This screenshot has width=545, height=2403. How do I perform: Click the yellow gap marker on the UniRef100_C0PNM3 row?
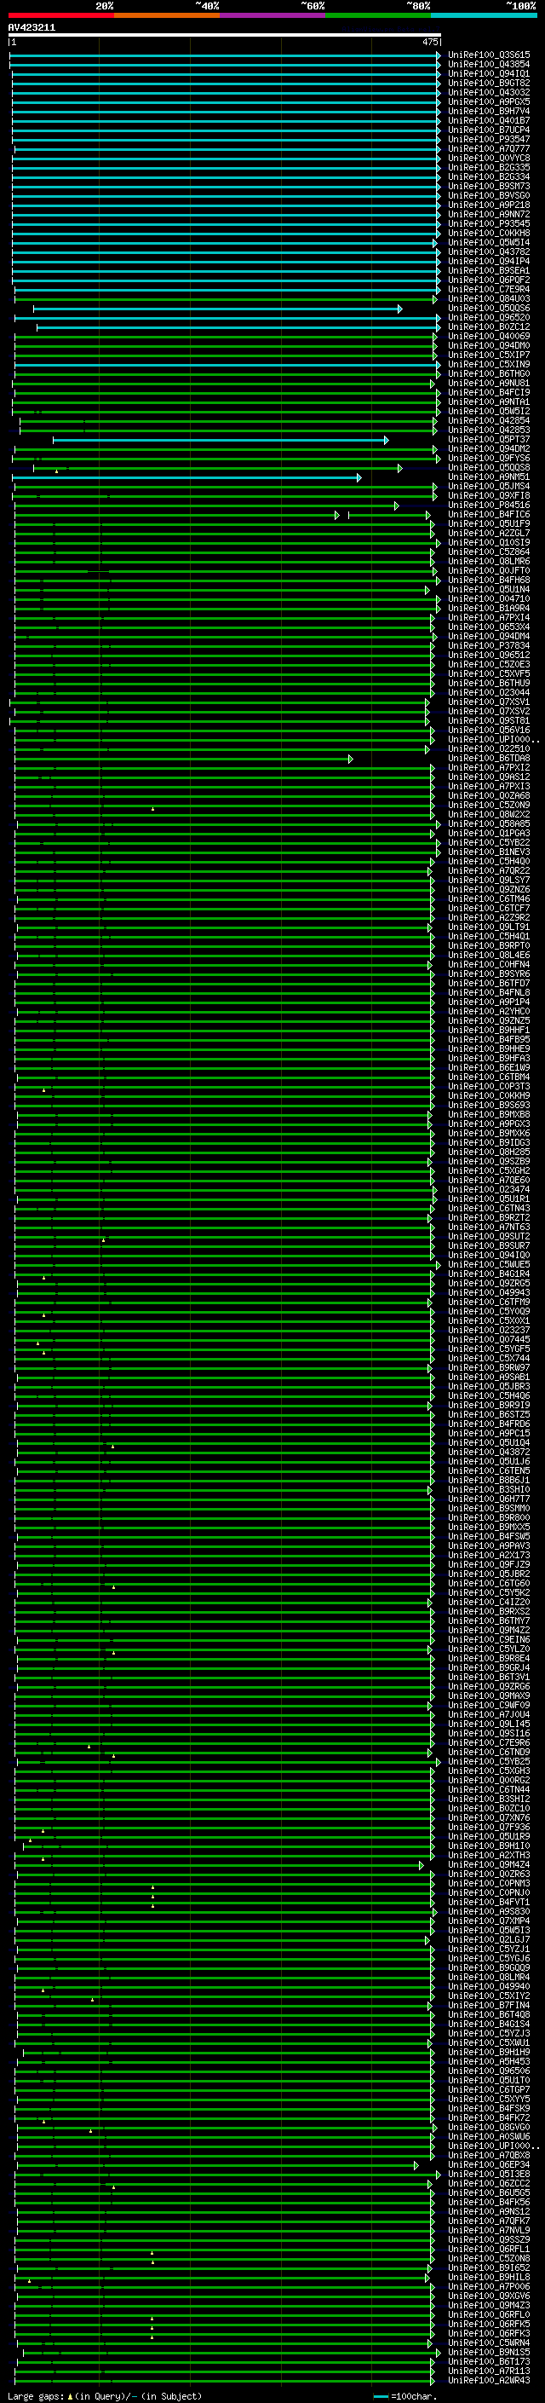(152, 1888)
